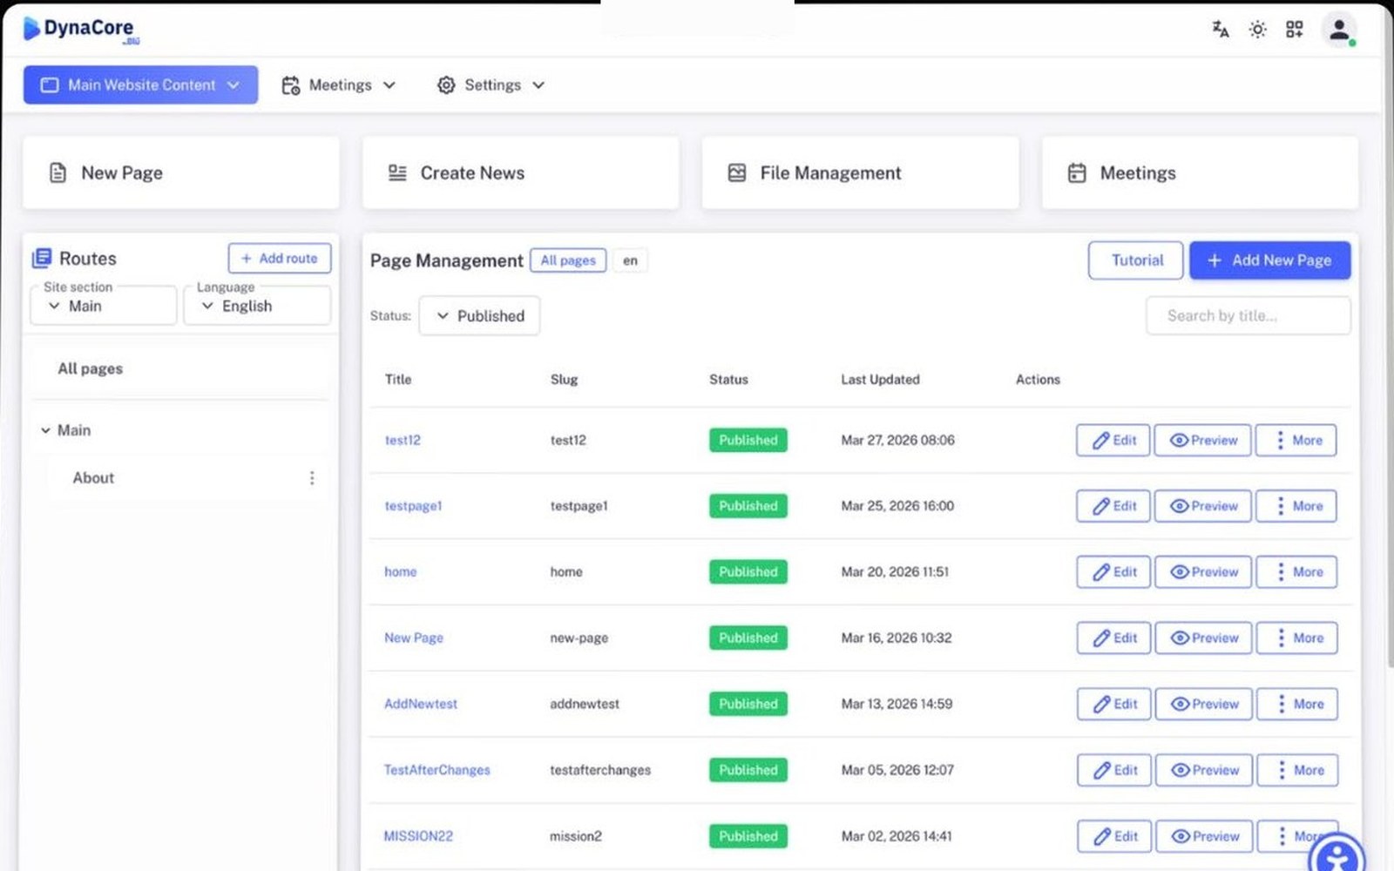The image size is (1394, 871).
Task: Open More options for AddNewtest
Action: click(1297, 704)
